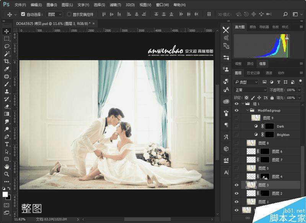Screen dimensions: 306x223
Task: Hide 图层 3 using its eye icon
Action: (x=236, y=185)
